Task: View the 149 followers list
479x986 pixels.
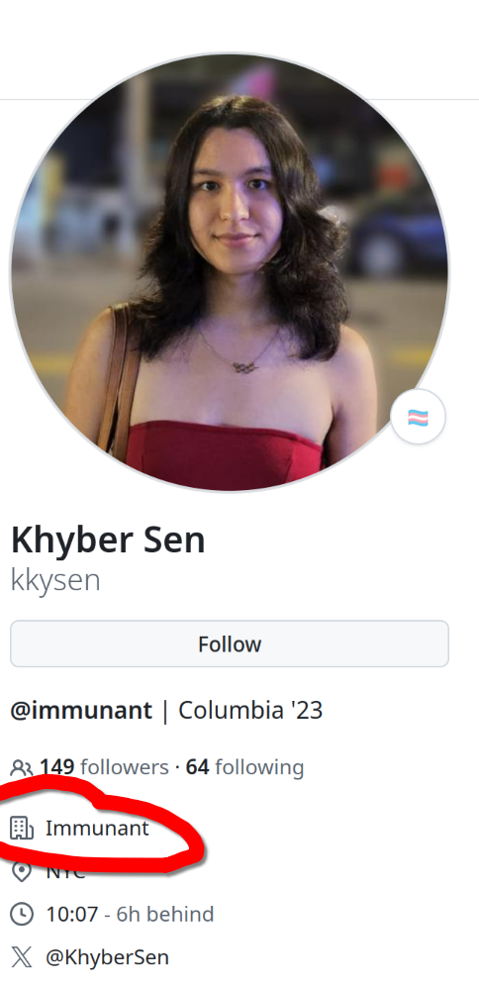Action: [x=104, y=767]
